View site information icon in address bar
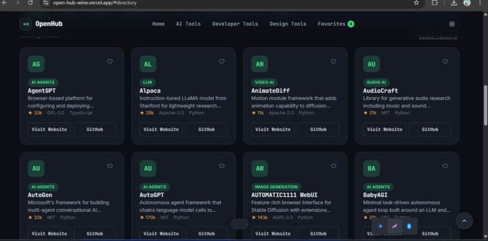The width and height of the screenshot is (488, 241). (46, 3)
